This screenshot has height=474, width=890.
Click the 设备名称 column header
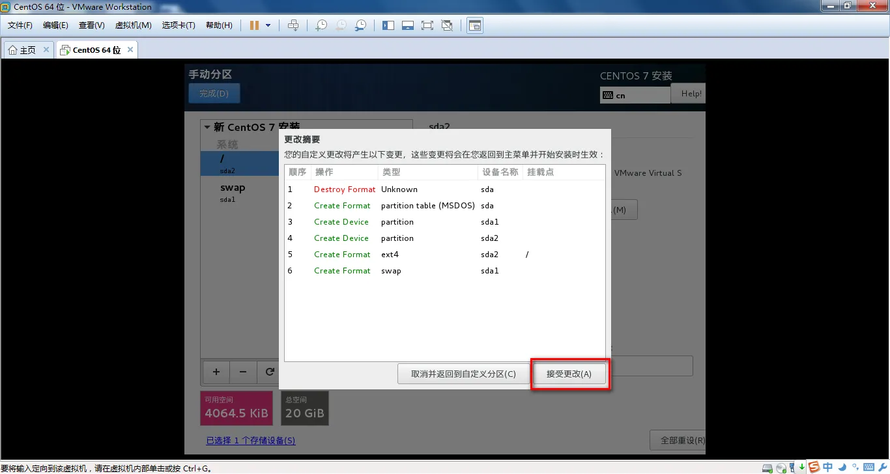[500, 172]
